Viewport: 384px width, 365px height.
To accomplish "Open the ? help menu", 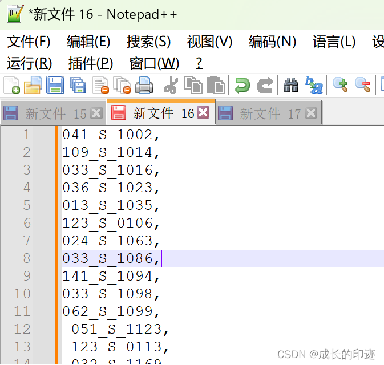I will 199,63.
